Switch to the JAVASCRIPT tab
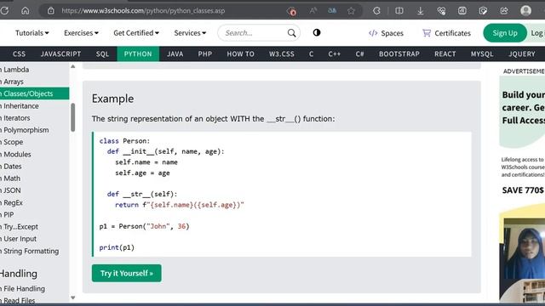The width and height of the screenshot is (545, 306). click(x=60, y=54)
